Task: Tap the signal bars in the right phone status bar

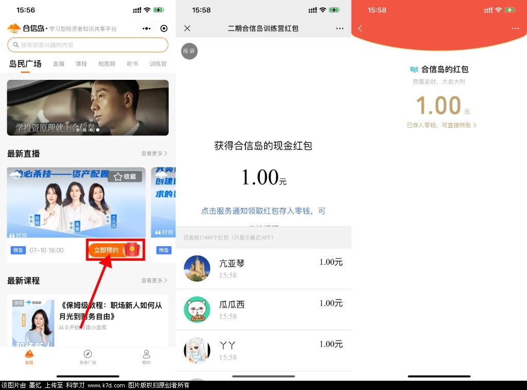Action: click(x=488, y=10)
